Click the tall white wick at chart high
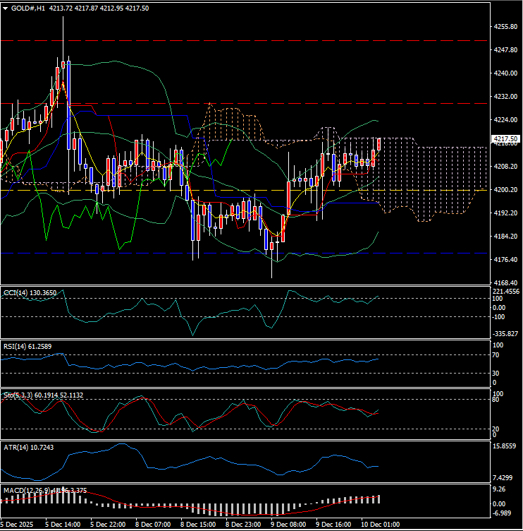The image size is (523, 531). coord(63,35)
